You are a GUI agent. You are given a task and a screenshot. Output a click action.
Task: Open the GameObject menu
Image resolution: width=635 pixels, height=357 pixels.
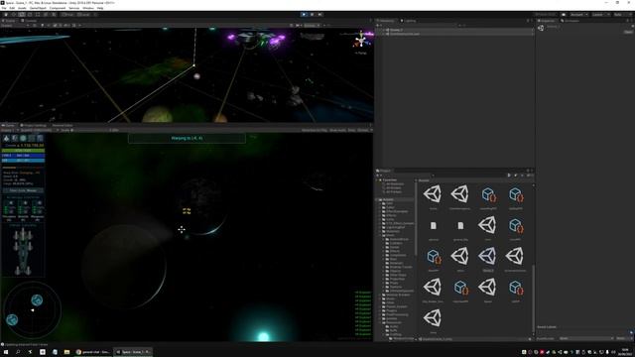tap(38, 8)
